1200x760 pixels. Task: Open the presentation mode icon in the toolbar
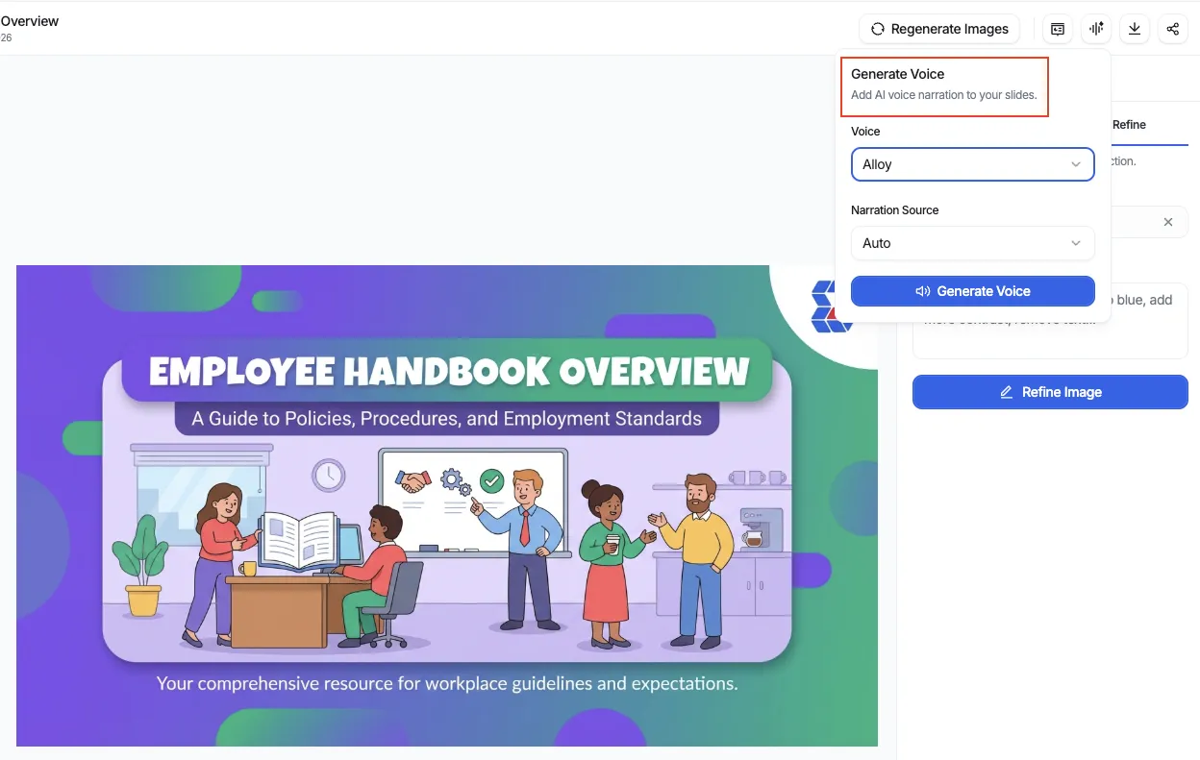point(1057,29)
